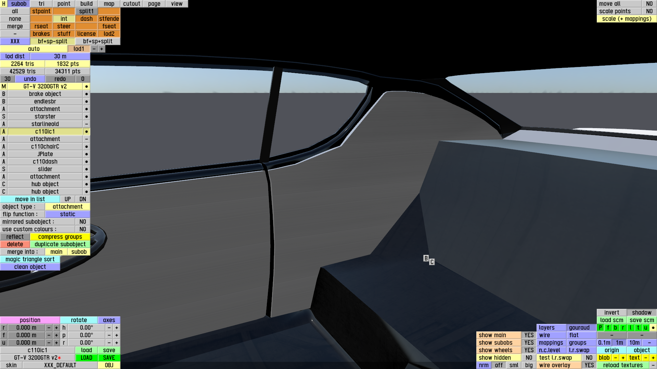Click the plus button for text size
The height and width of the screenshot is (369, 657).
click(x=653, y=358)
